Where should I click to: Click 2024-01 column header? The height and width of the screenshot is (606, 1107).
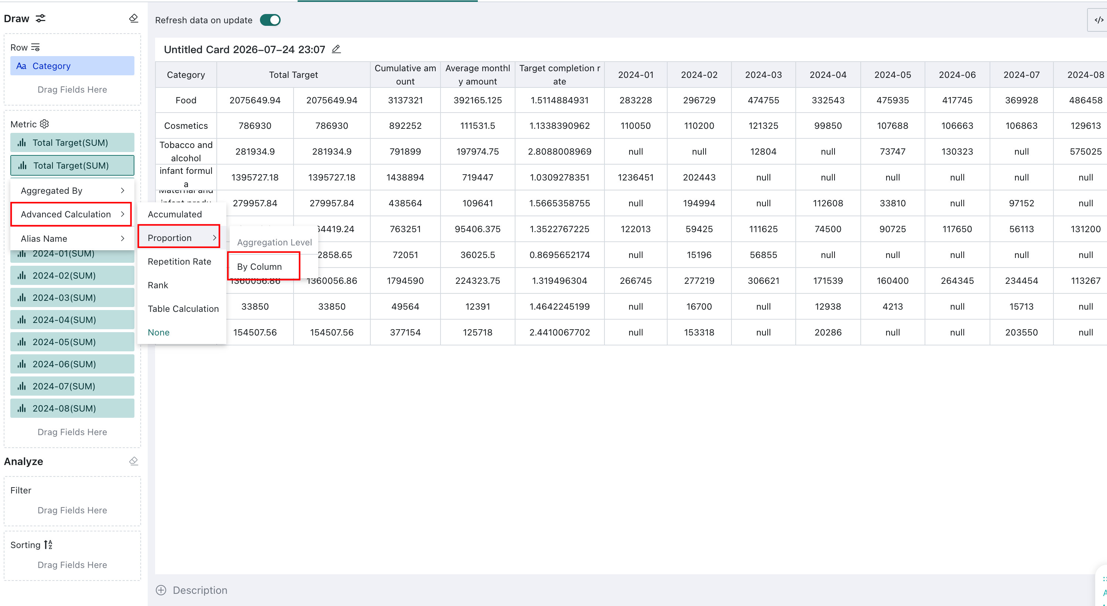point(635,75)
